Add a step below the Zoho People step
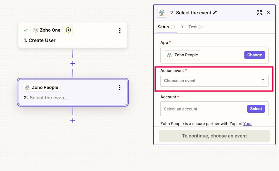This screenshot has height=171, width=279. coord(73,121)
